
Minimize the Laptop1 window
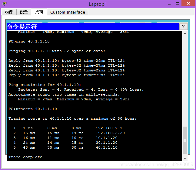click(x=169, y=4)
